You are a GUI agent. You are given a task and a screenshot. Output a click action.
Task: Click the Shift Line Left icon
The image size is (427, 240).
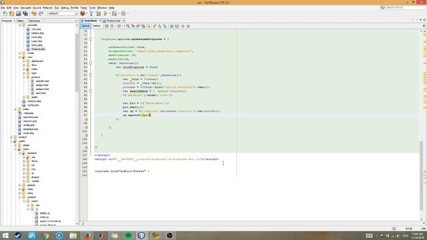(x=171, y=26)
